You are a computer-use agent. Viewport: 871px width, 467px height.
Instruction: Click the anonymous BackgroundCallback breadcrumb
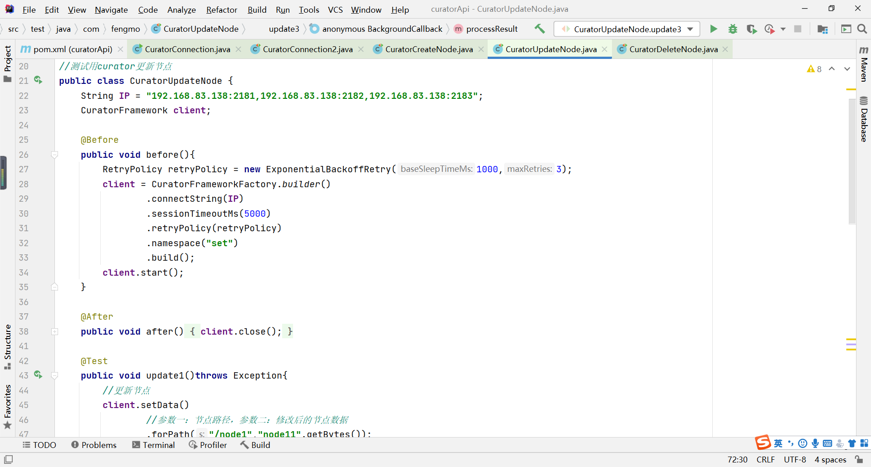coord(376,29)
